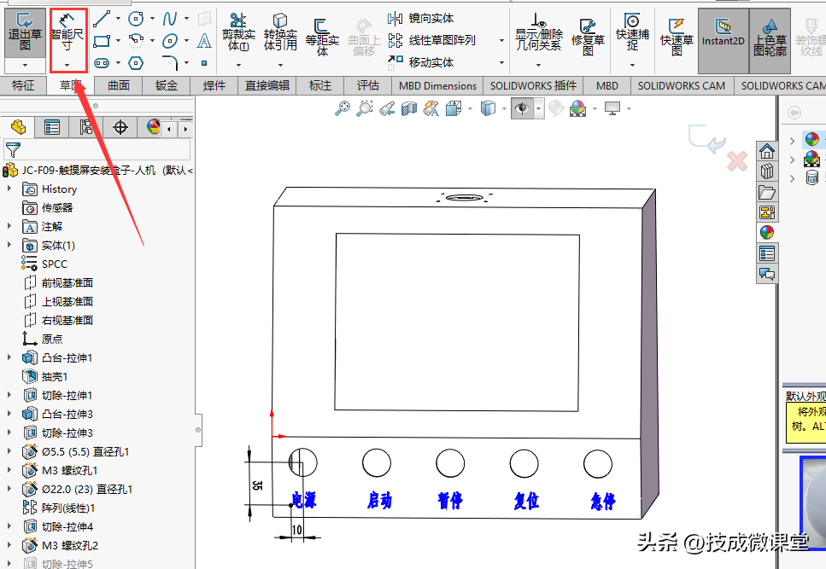Image resolution: width=826 pixels, height=569 pixels.
Task: Switch to the 焊件 (Weldments) tab
Action: [214, 85]
